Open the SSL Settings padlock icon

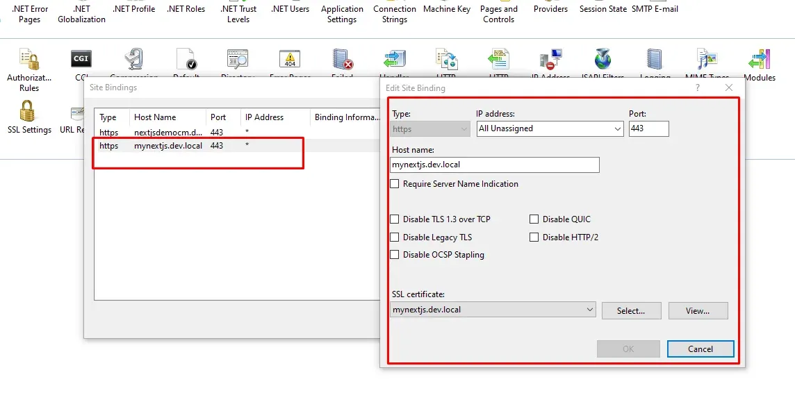click(28, 111)
